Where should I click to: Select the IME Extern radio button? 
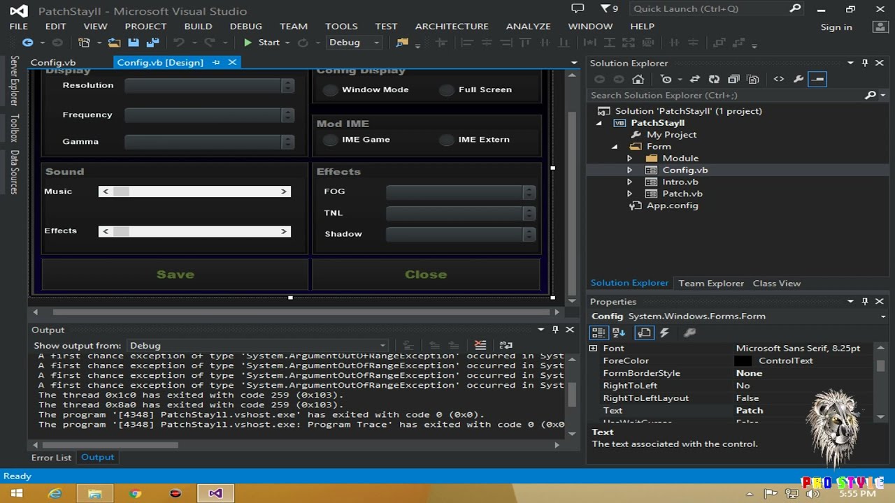[446, 140]
